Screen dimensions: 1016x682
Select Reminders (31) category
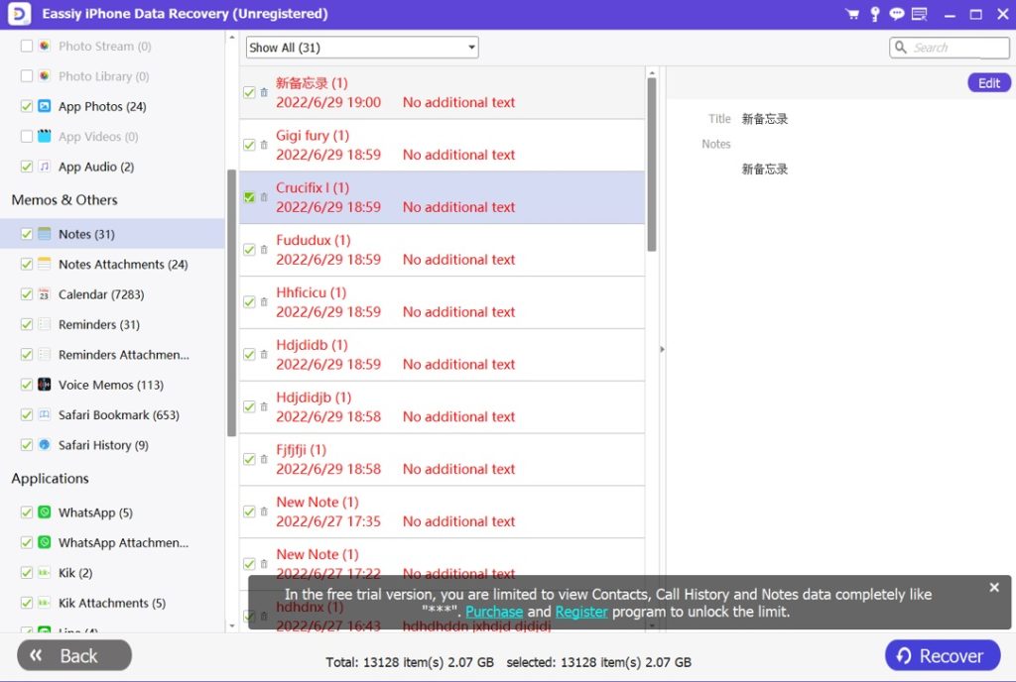point(98,325)
